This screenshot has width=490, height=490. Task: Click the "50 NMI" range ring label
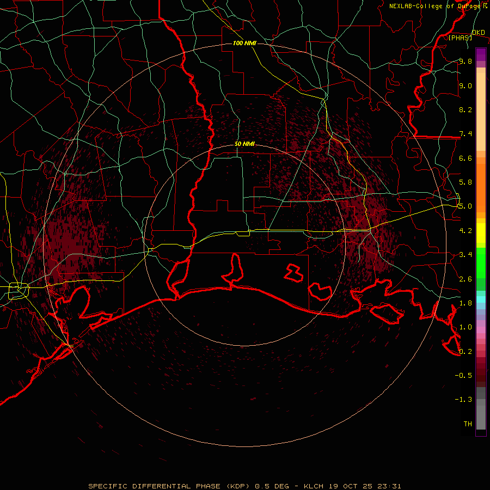pos(244,144)
